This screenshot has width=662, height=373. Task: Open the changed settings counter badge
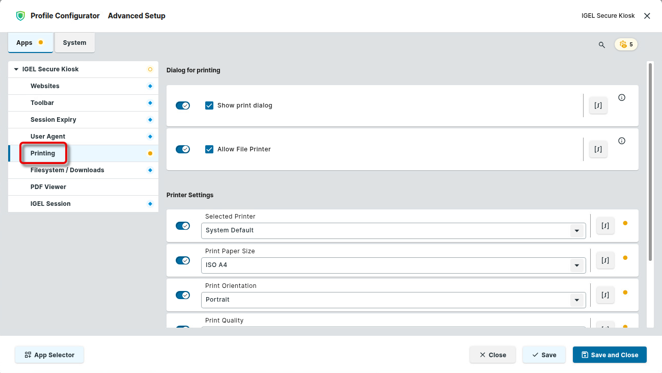[626, 45]
